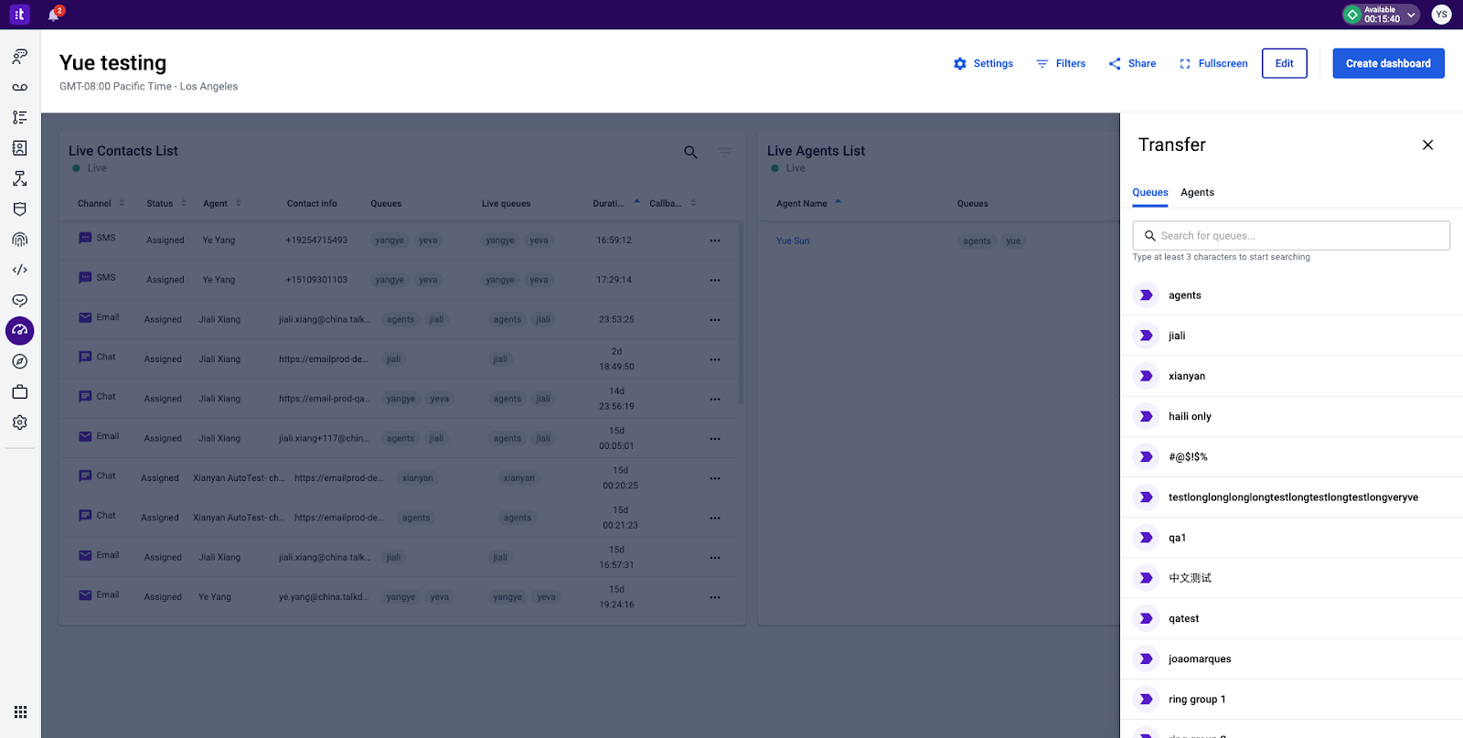Open the shield icon in sidebar
Screen dimensions: 1463x738
point(19,209)
